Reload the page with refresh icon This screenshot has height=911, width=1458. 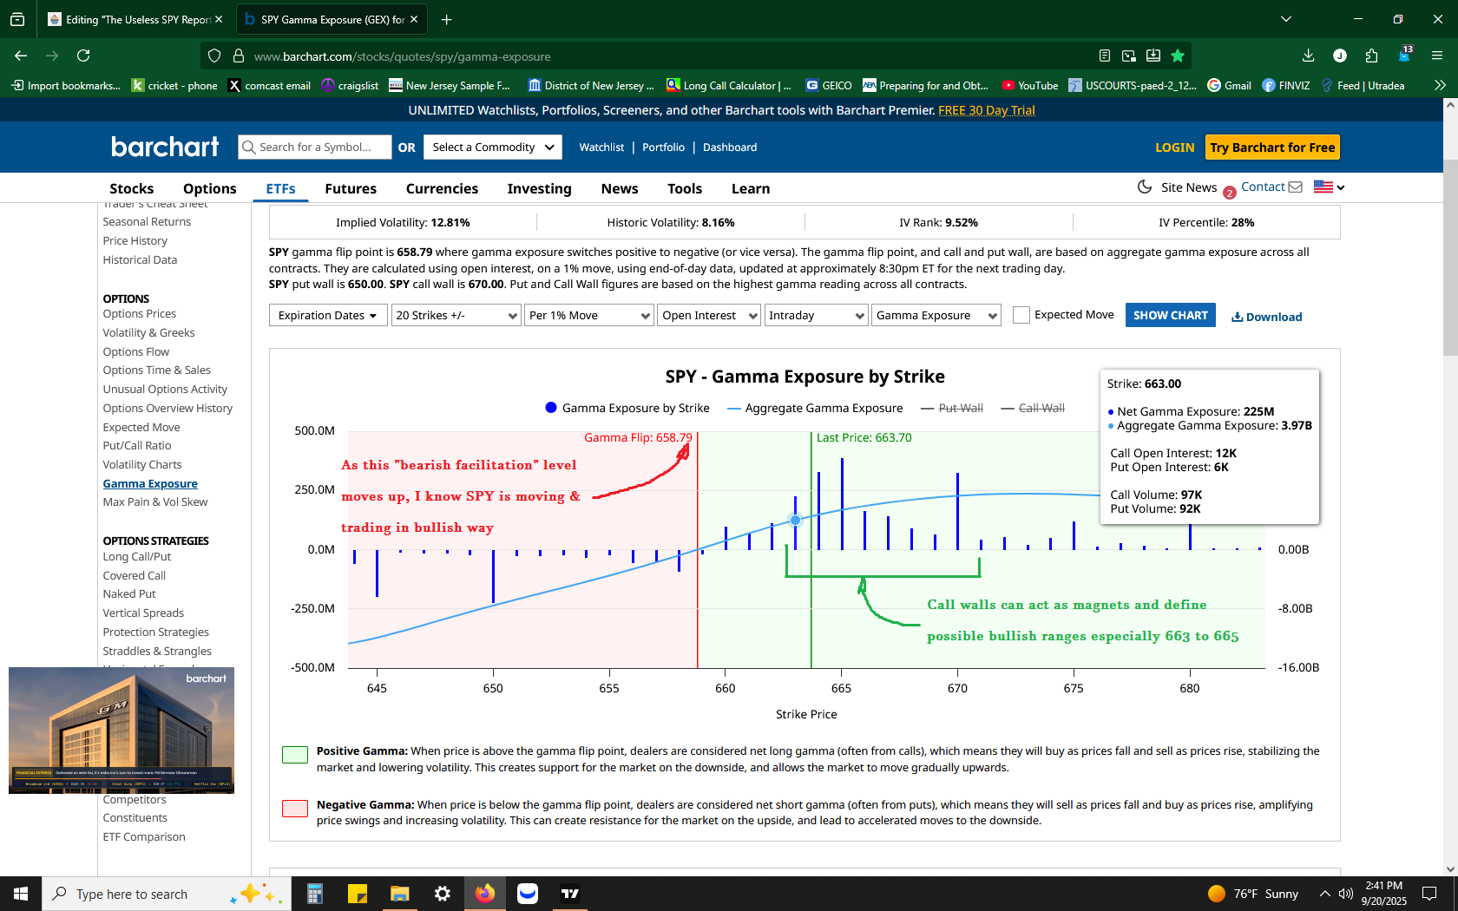click(x=83, y=56)
